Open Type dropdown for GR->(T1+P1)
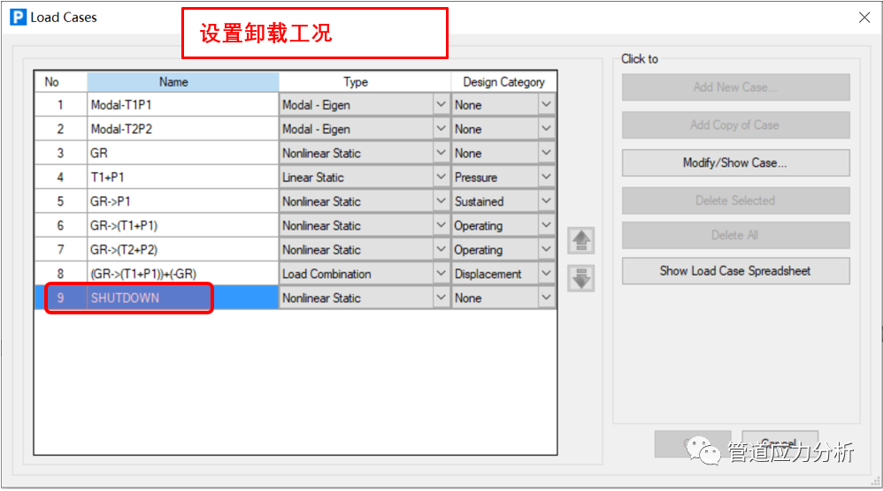Image resolution: width=883 pixels, height=491 pixels. (x=441, y=225)
